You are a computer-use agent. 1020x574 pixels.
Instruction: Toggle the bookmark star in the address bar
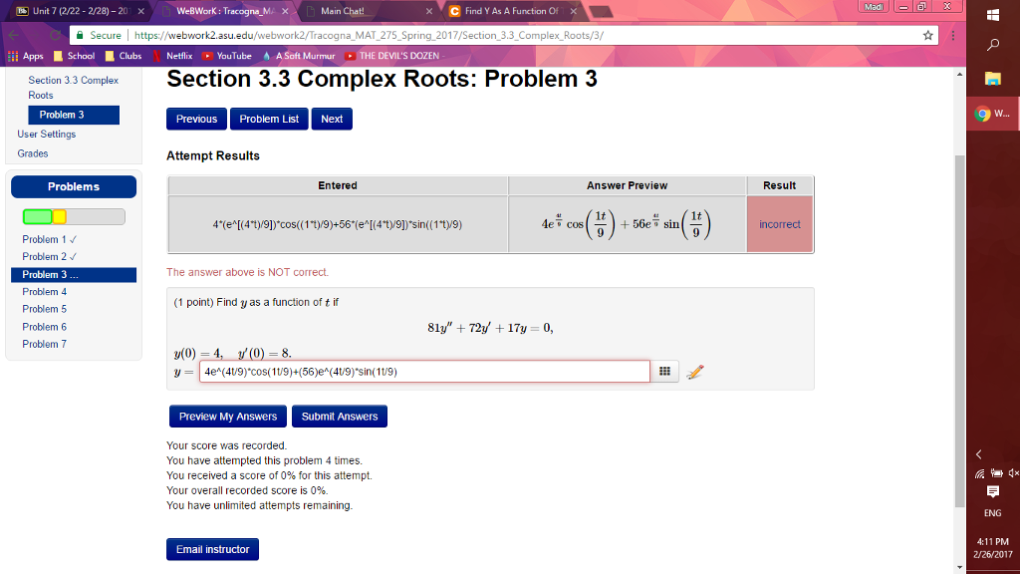point(928,33)
